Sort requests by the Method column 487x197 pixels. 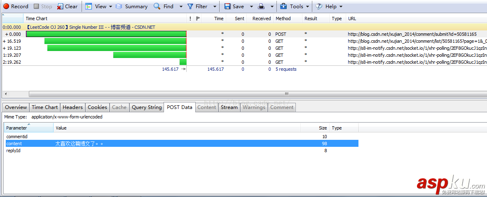click(x=283, y=19)
